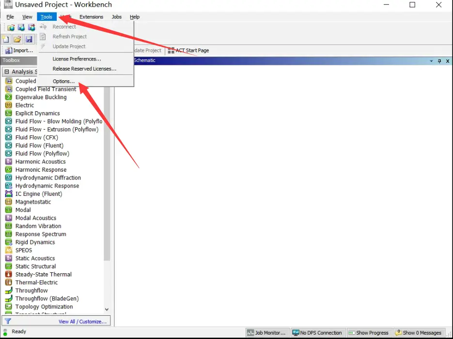The height and width of the screenshot is (339, 453).
Task: Close the Project Schematic panel
Action: point(448,61)
